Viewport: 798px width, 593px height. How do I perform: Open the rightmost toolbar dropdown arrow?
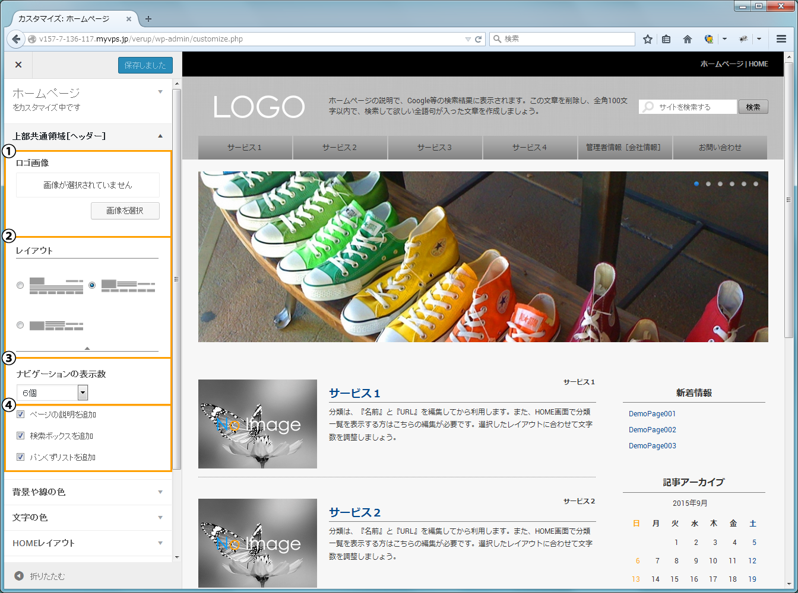point(759,39)
